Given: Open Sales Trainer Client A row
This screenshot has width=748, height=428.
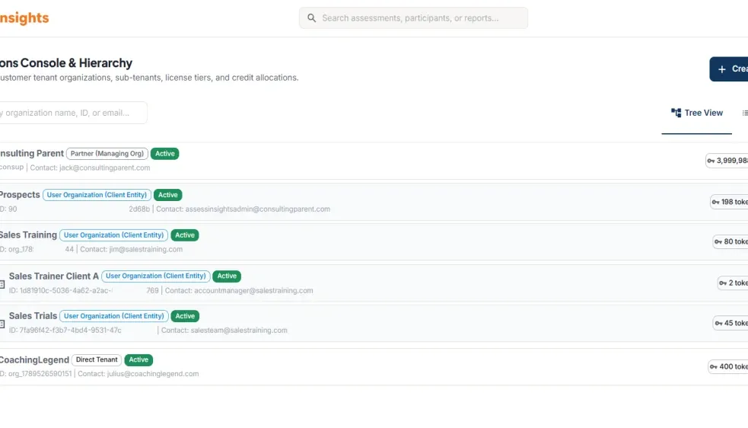Looking at the screenshot, I should pyautogui.click(x=374, y=283).
